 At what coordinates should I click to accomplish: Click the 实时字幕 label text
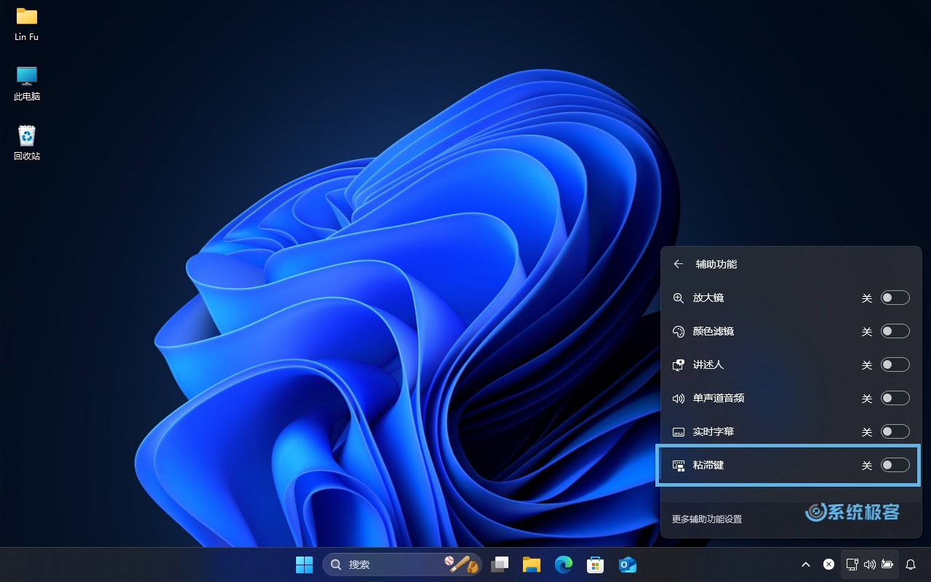[x=714, y=431]
